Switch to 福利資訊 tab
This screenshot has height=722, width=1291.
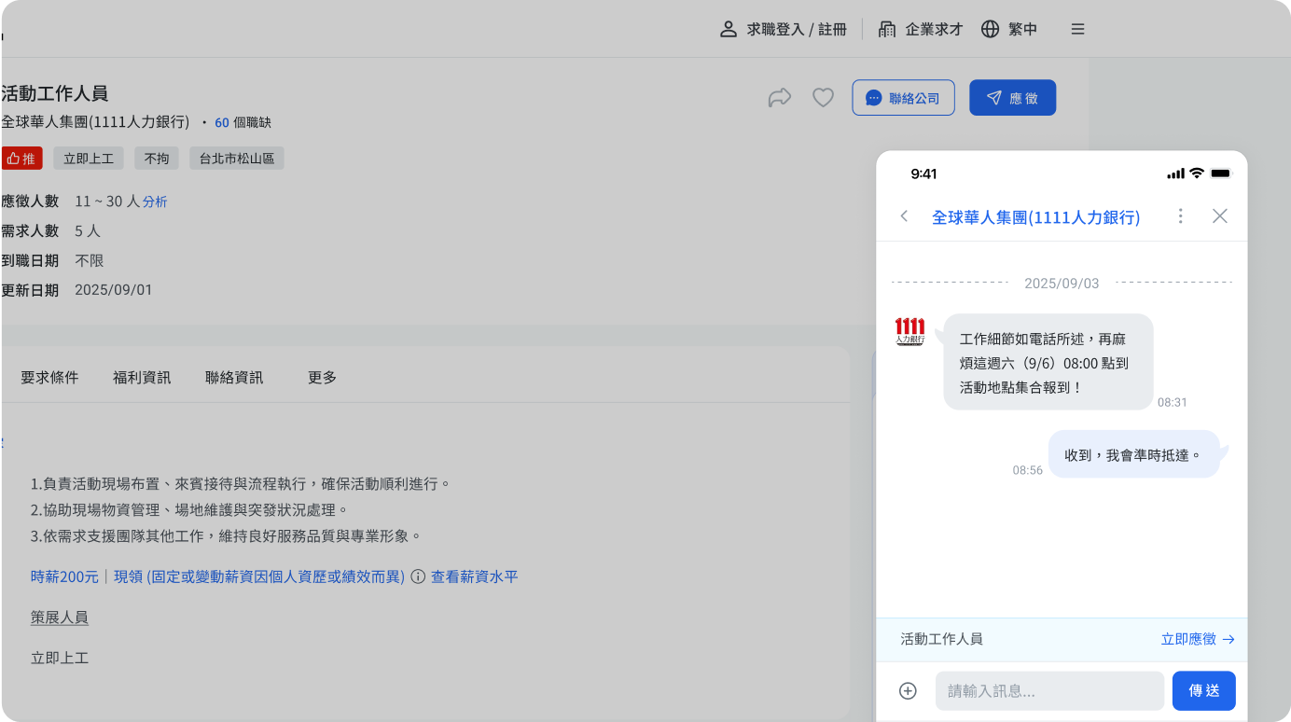coord(142,378)
